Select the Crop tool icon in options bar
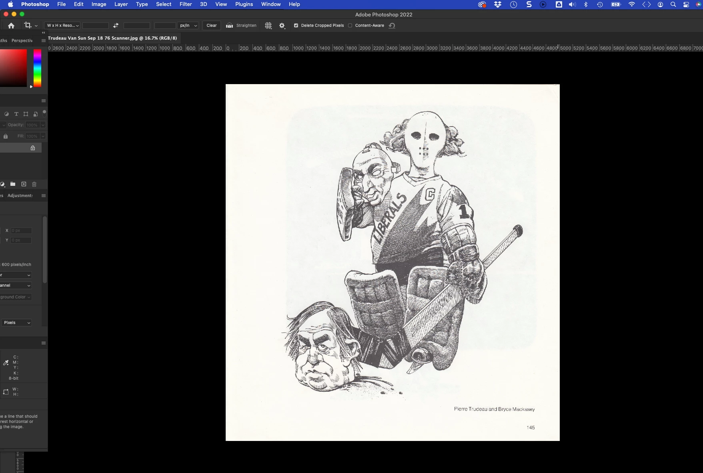The width and height of the screenshot is (703, 473). pyautogui.click(x=28, y=25)
